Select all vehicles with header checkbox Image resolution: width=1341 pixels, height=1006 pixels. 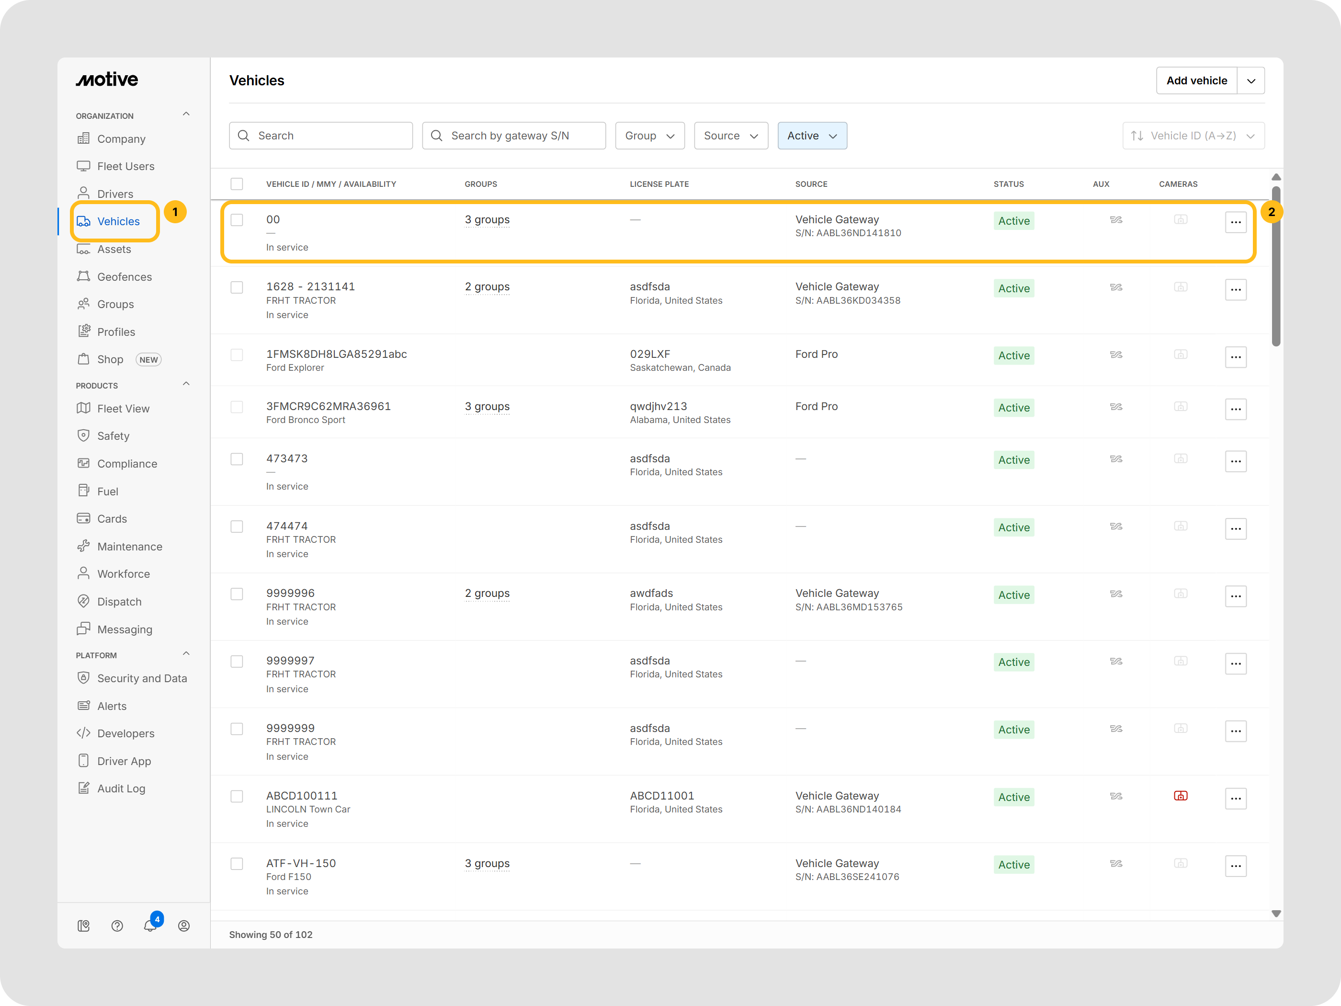[237, 184]
